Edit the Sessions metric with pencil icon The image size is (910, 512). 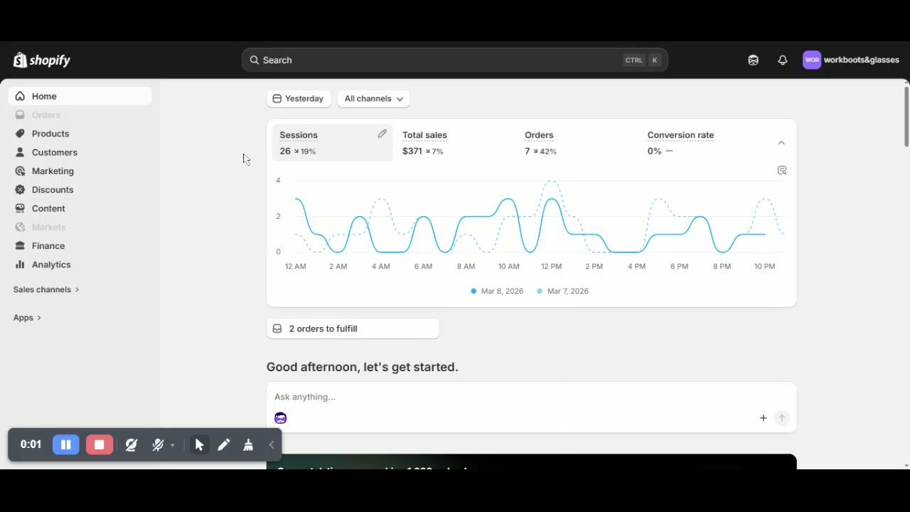(382, 134)
